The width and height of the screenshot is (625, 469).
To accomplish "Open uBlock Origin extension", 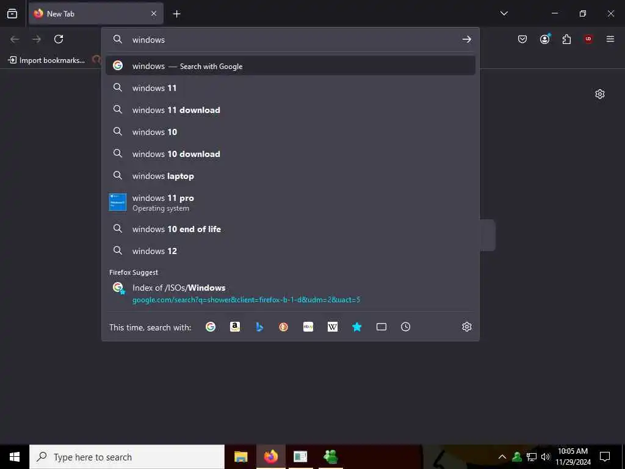I will coord(588,39).
